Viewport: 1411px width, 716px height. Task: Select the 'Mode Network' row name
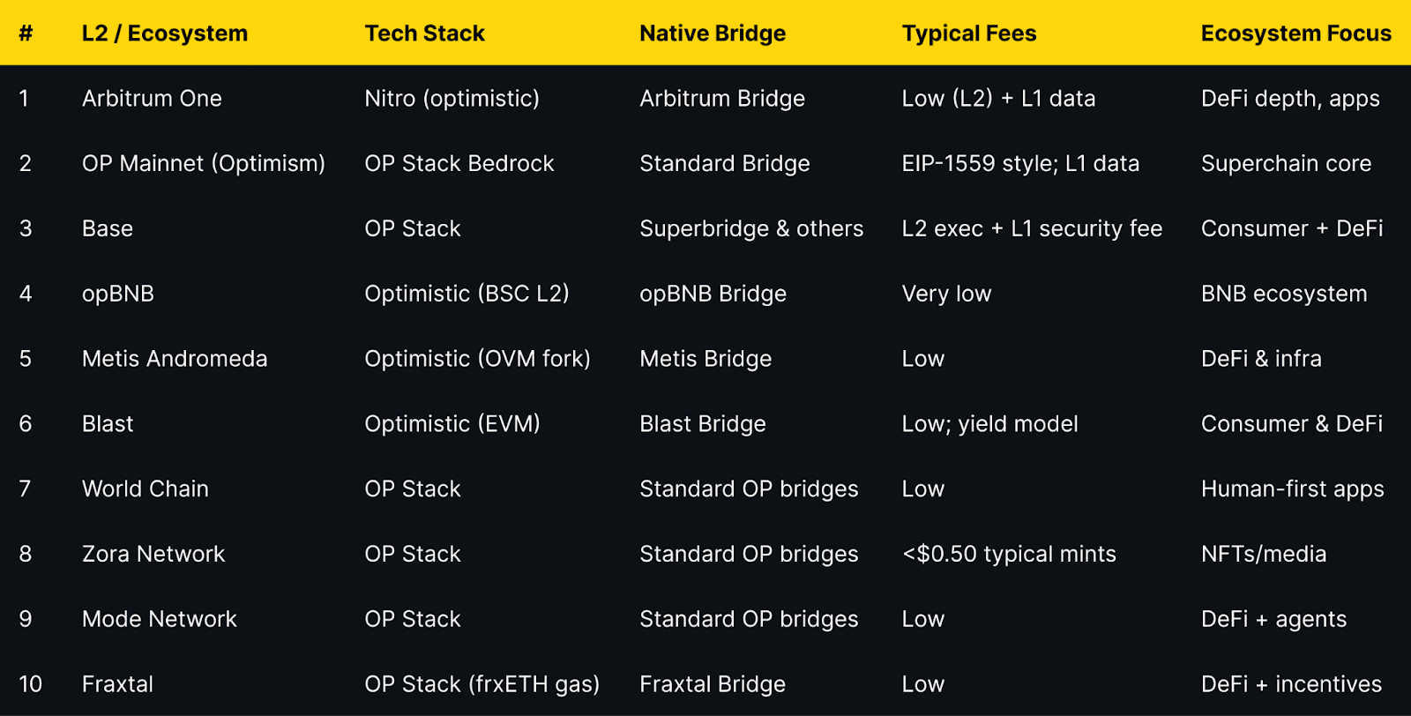[x=160, y=619]
